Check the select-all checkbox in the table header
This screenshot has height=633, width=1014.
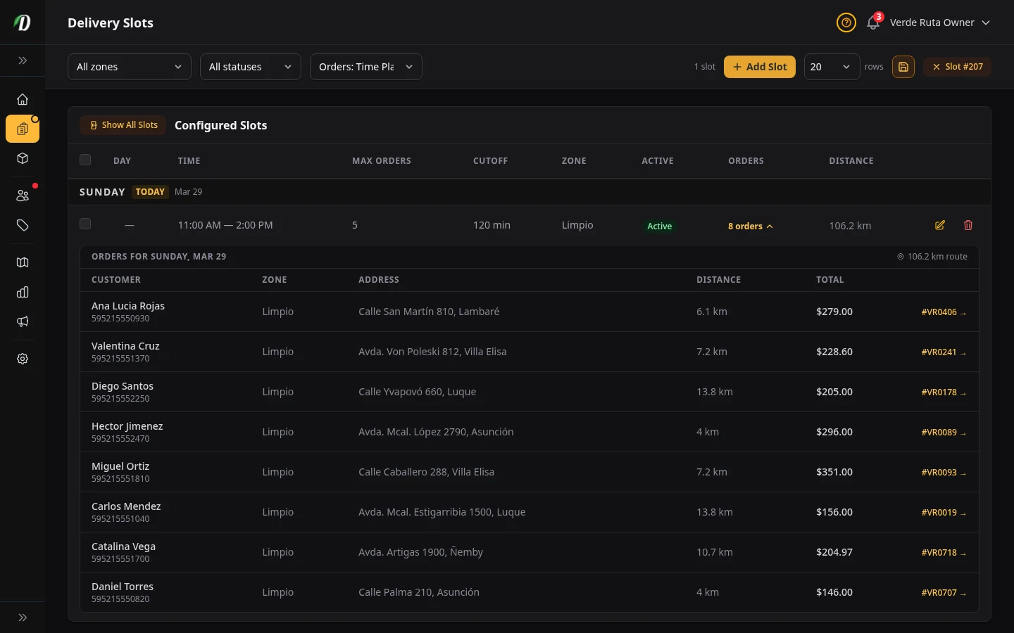pyautogui.click(x=85, y=160)
